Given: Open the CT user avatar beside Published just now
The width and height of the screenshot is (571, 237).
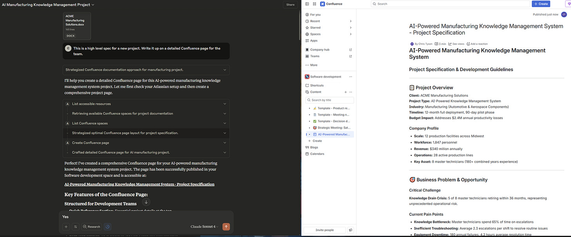Looking at the screenshot, I should tap(564, 14).
